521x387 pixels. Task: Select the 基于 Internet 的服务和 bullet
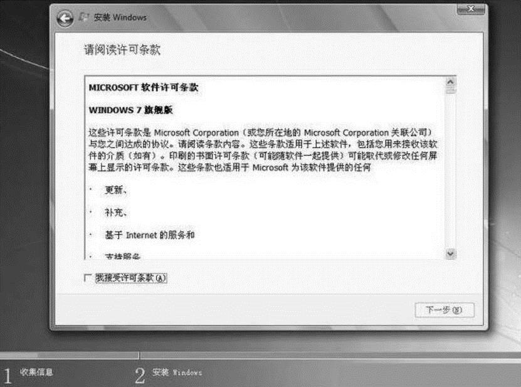[149, 235]
